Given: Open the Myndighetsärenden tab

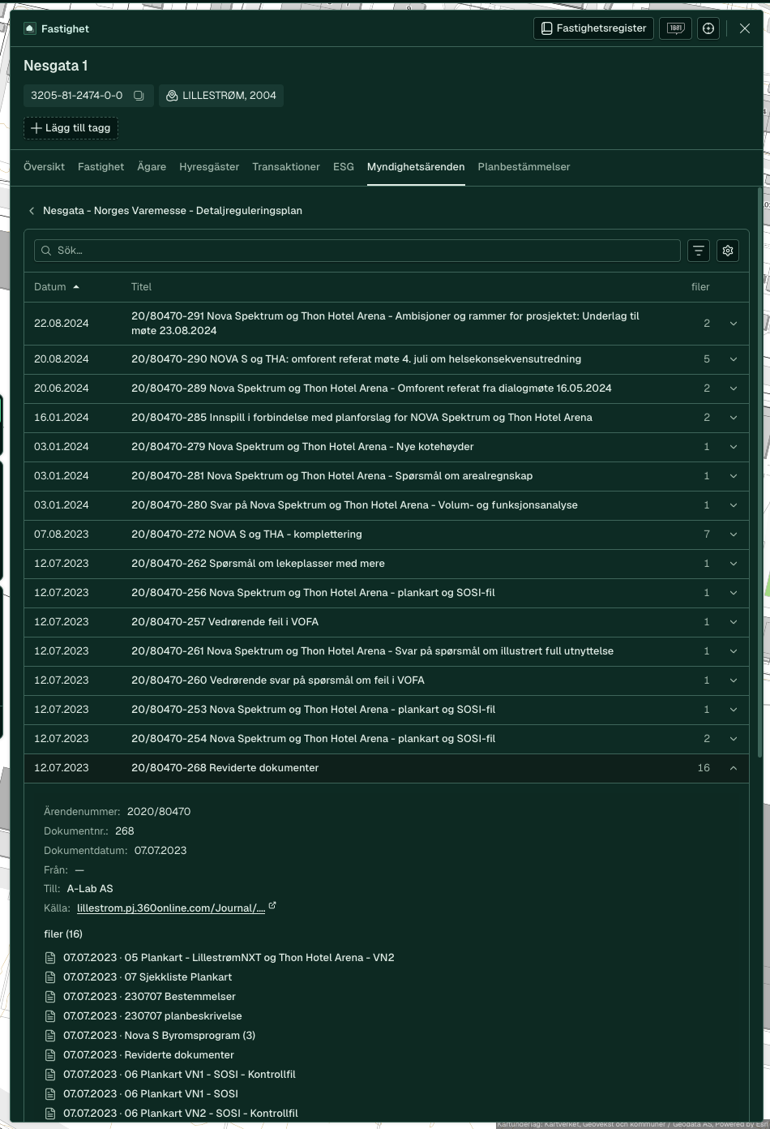Looking at the screenshot, I should click(416, 167).
